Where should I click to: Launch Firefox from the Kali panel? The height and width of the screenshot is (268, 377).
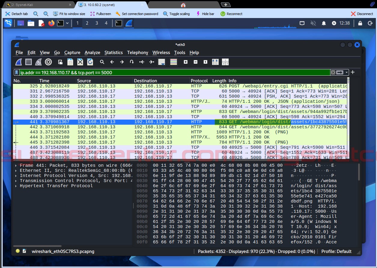pos(51,23)
